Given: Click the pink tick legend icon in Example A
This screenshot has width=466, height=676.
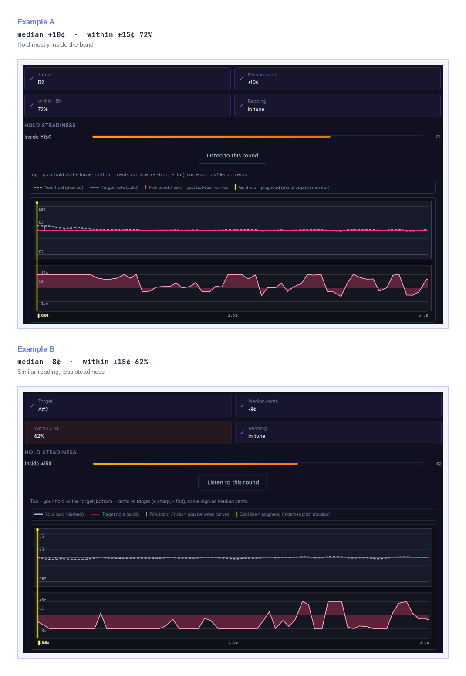Looking at the screenshot, I should [146, 188].
